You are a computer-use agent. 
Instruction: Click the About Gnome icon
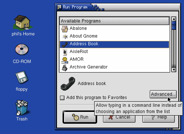pos(65,36)
